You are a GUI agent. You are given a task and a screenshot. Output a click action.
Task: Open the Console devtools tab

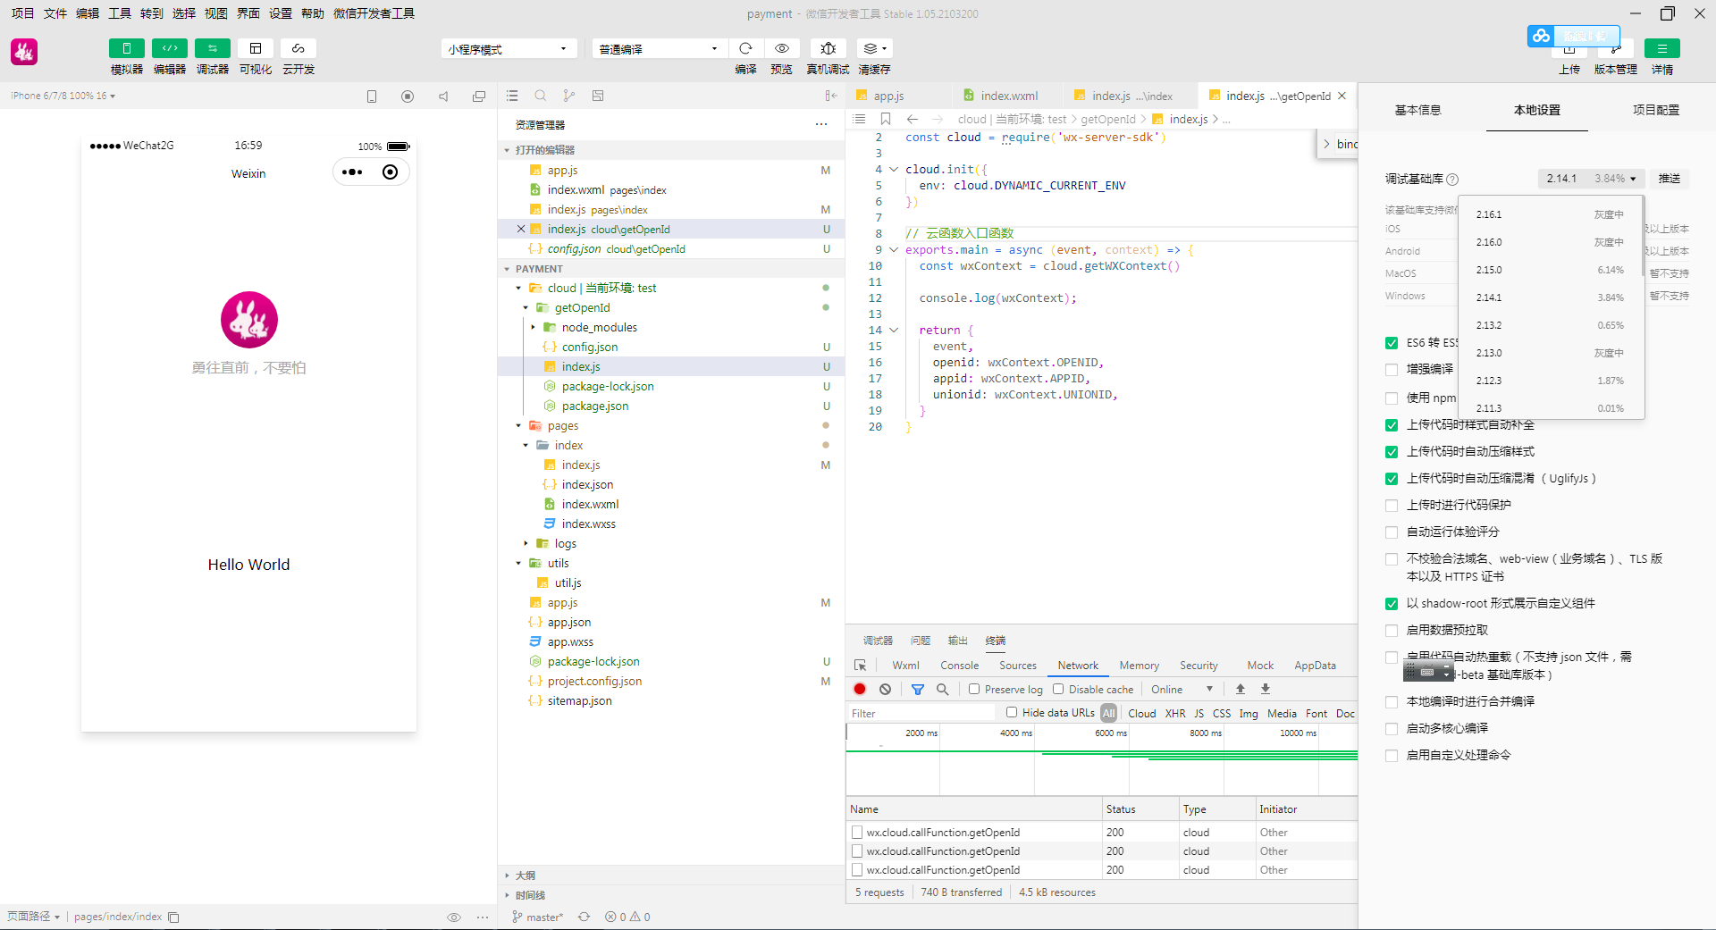(x=959, y=666)
